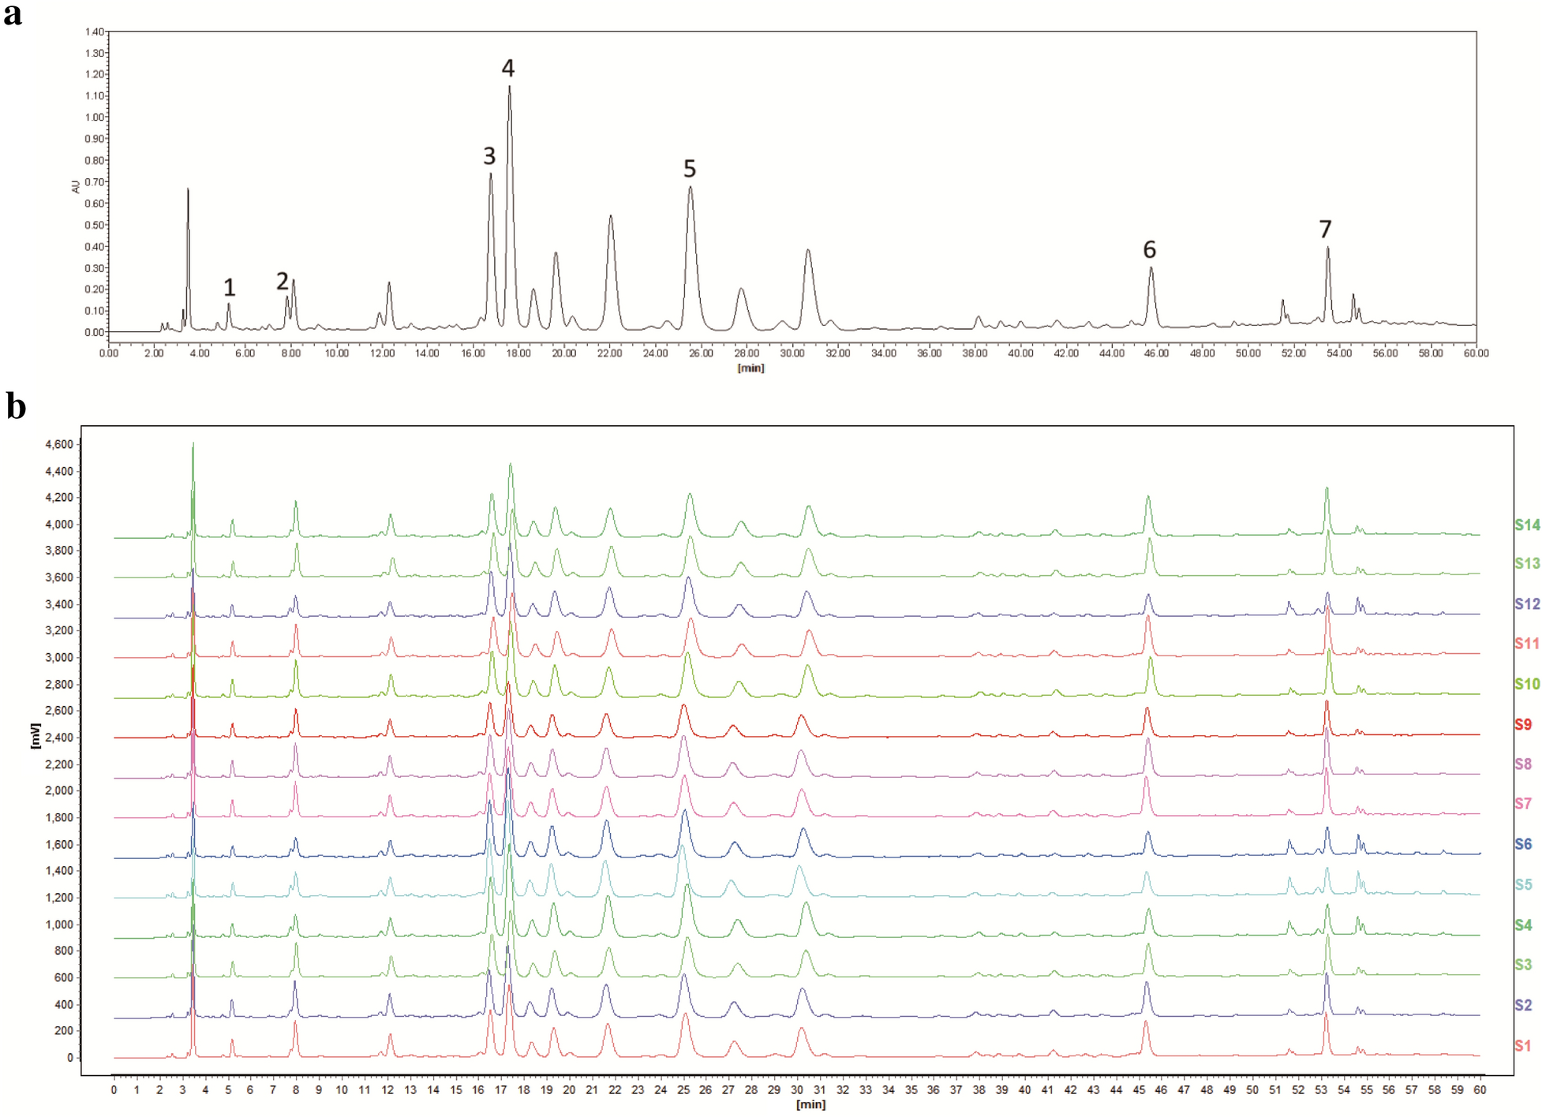Click the 0.00 tick on the AU axis
This screenshot has width=1542, height=1117.
pos(94,332)
